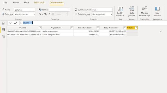
Task: Select the Column tools tab
Action: [x=57, y=3]
